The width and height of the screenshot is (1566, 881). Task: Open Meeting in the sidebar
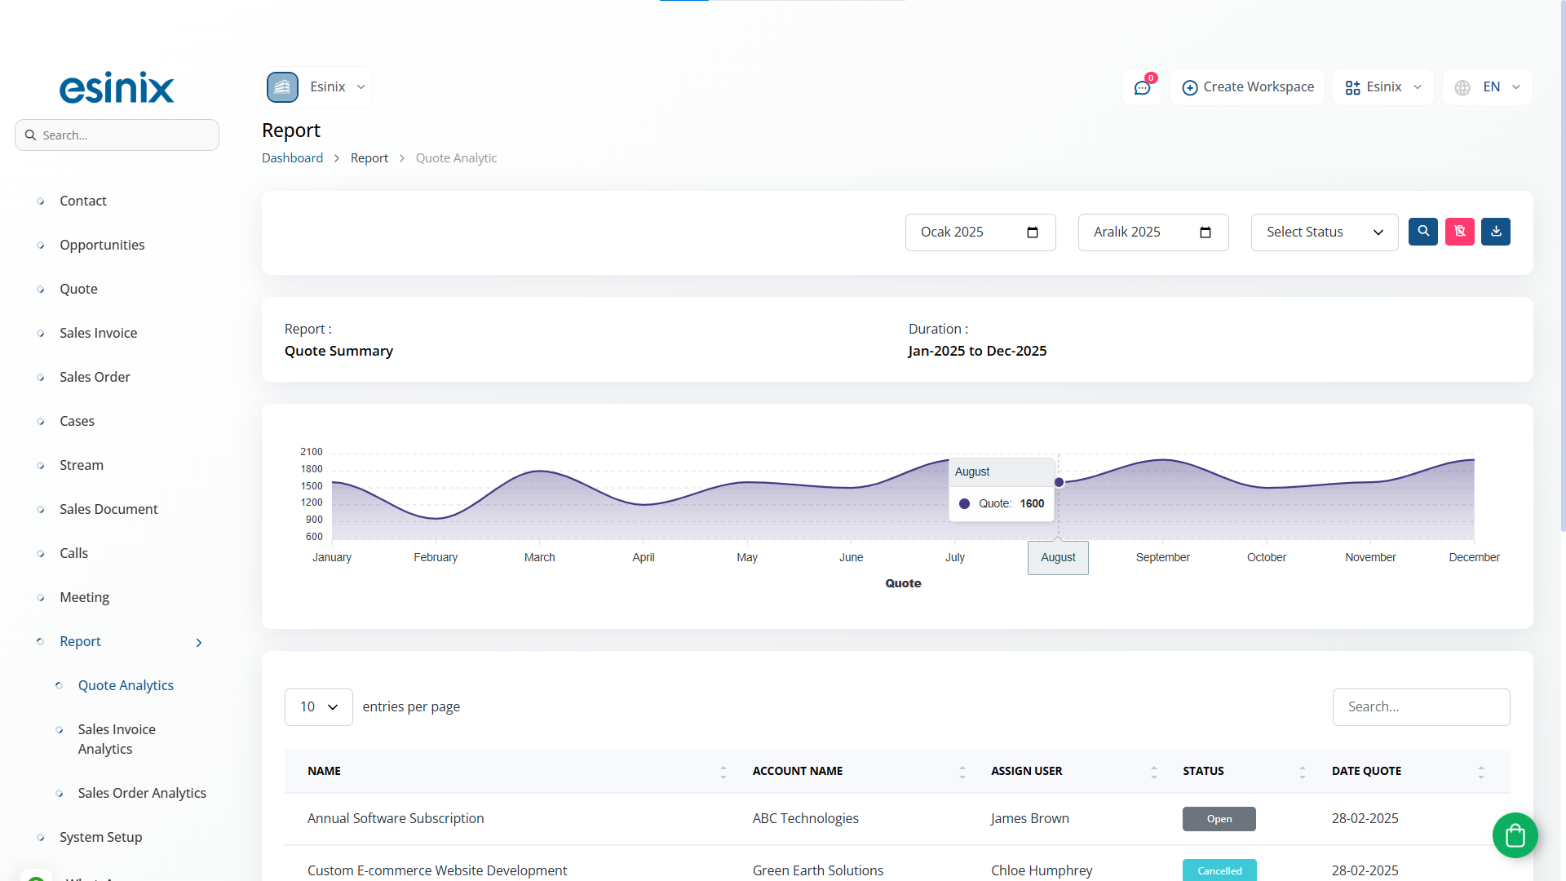point(84,597)
